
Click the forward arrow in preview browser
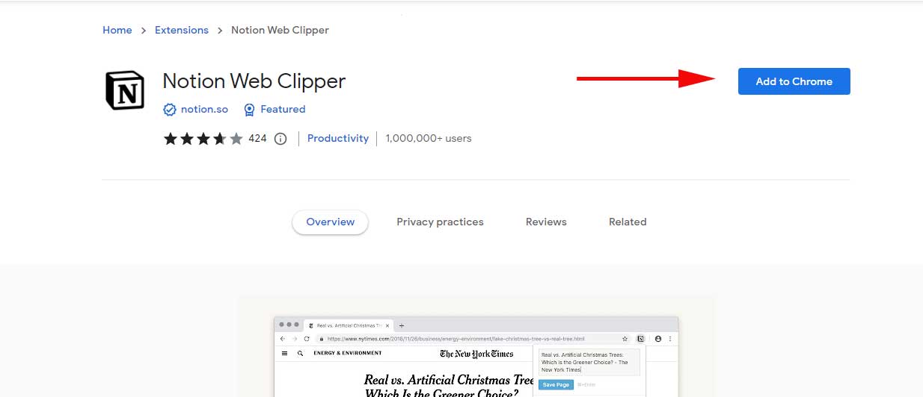coord(295,339)
